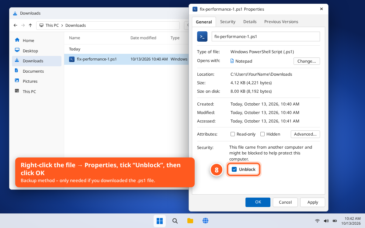Select fix-performance-1.ps1 file name in the list
The width and height of the screenshot is (365, 228).
pyautogui.click(x=97, y=59)
